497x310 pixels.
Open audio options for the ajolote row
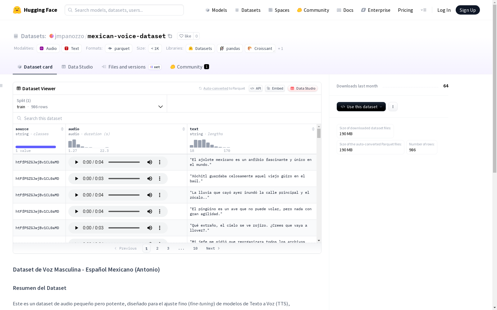pyautogui.click(x=160, y=162)
